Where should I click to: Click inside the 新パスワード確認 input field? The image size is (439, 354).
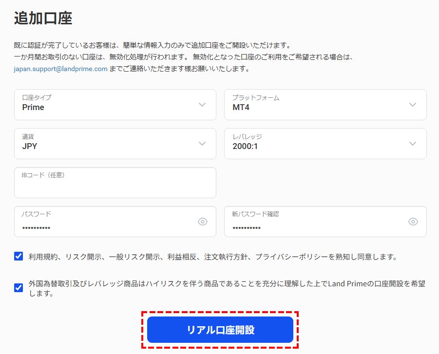click(325, 222)
